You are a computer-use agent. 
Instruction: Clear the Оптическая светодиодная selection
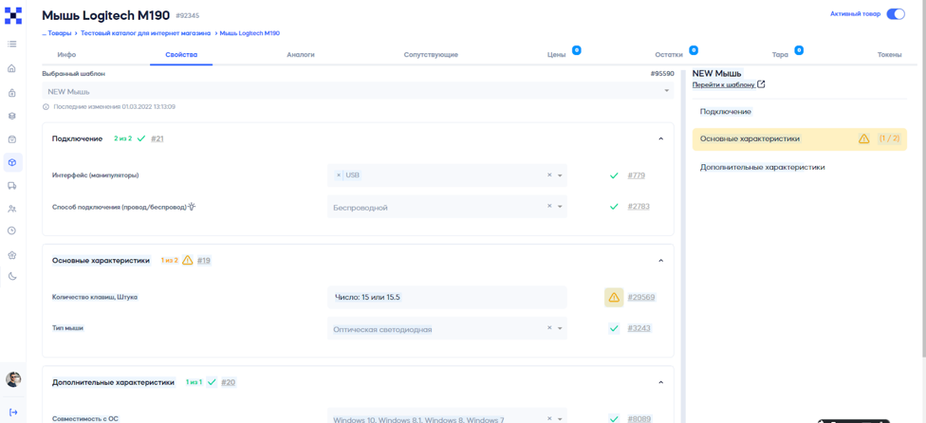tap(549, 328)
